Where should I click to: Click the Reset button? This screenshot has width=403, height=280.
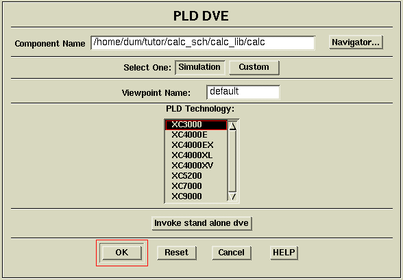[177, 253]
